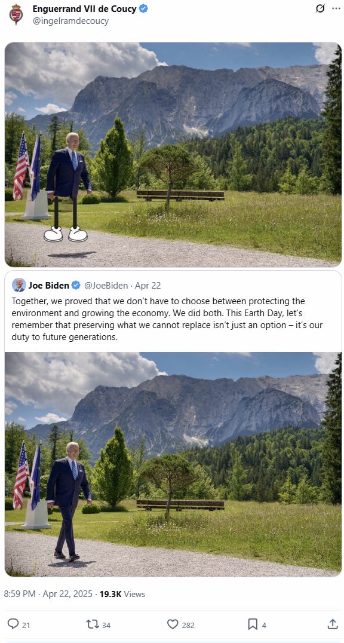Click the verified badge next to Joe Biden

coord(76,285)
